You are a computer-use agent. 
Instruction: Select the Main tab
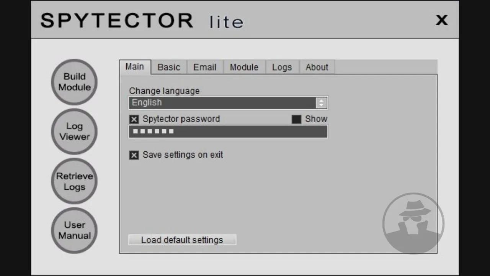(x=135, y=67)
